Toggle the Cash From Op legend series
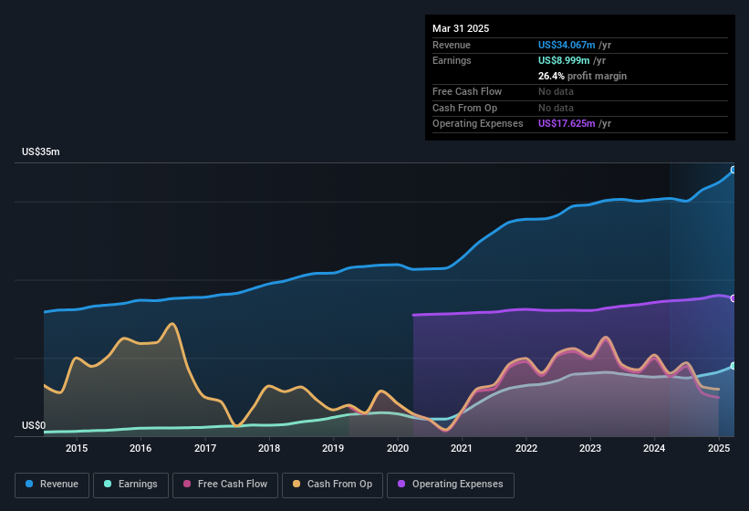This screenshot has width=749, height=511. [x=332, y=485]
